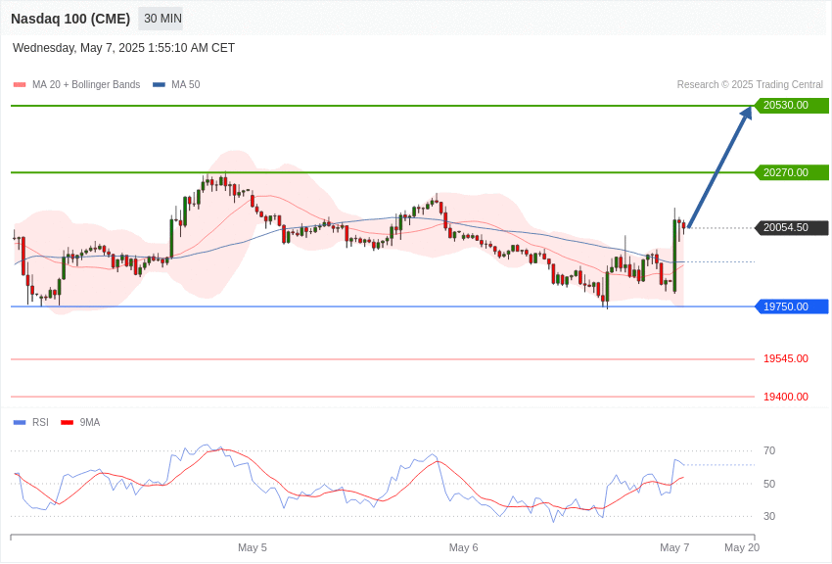This screenshot has width=832, height=564.
Task: Click the blue MA 50 legend swatch
Action: [x=159, y=85]
